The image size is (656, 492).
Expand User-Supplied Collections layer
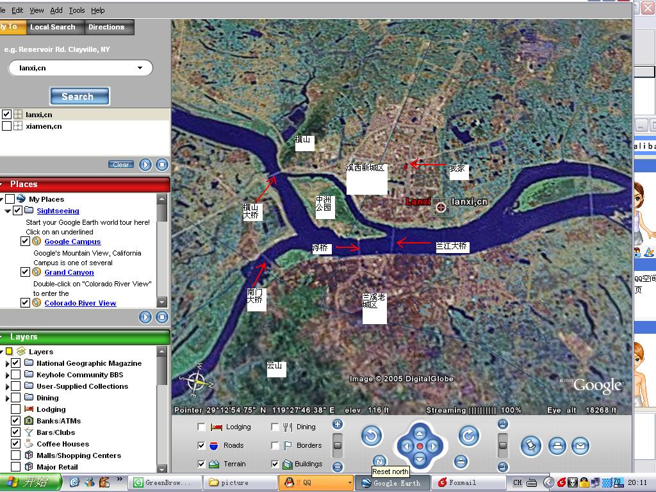(7, 386)
